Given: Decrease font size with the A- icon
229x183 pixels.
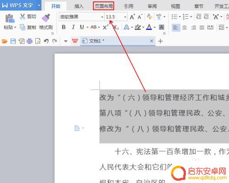Looking at the screenshot, I should click(140, 17).
